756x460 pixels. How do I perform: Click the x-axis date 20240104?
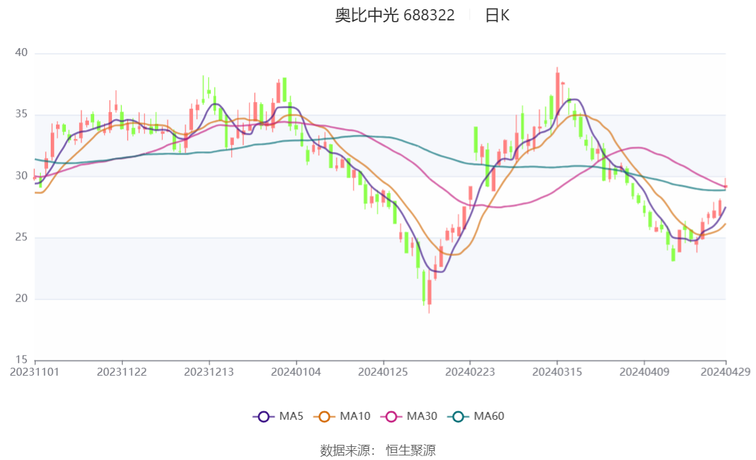click(x=296, y=372)
